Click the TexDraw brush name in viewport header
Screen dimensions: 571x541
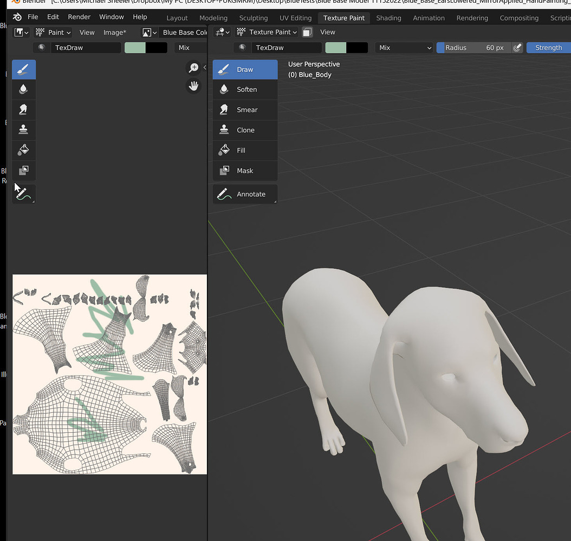click(x=287, y=48)
